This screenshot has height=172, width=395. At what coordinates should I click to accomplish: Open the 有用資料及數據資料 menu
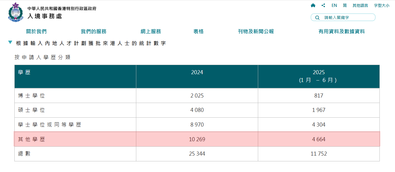(x=341, y=32)
